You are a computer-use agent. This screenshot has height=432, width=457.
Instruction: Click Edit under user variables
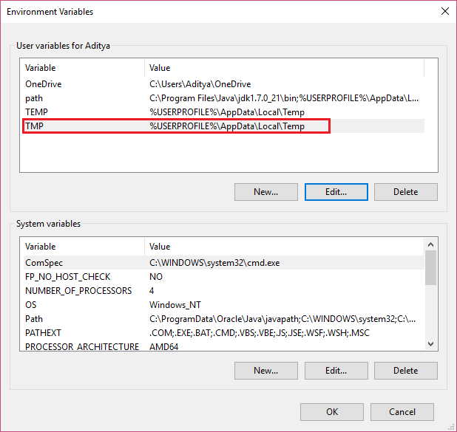pos(336,192)
